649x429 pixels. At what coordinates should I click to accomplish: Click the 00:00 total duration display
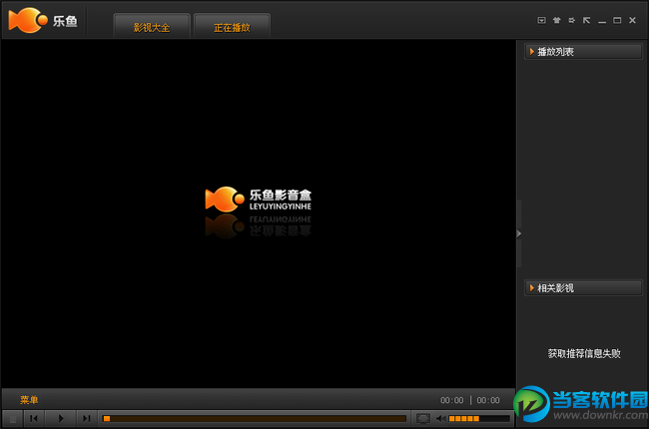point(488,400)
